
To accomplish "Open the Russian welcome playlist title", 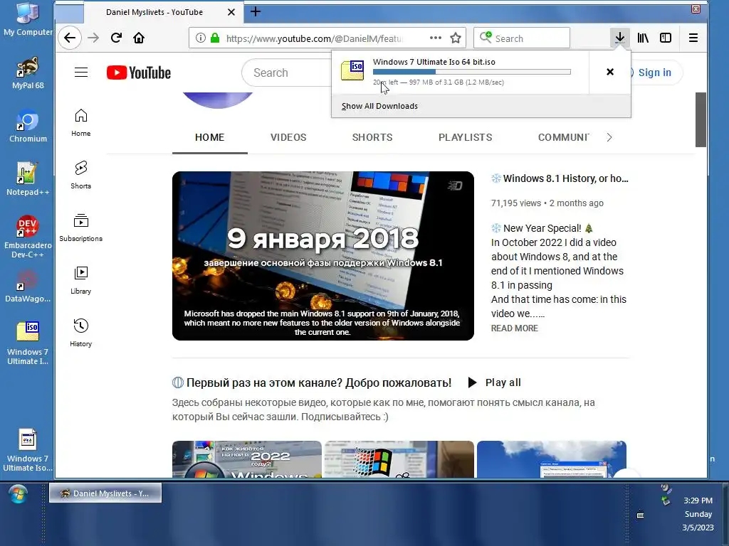I will tap(318, 382).
